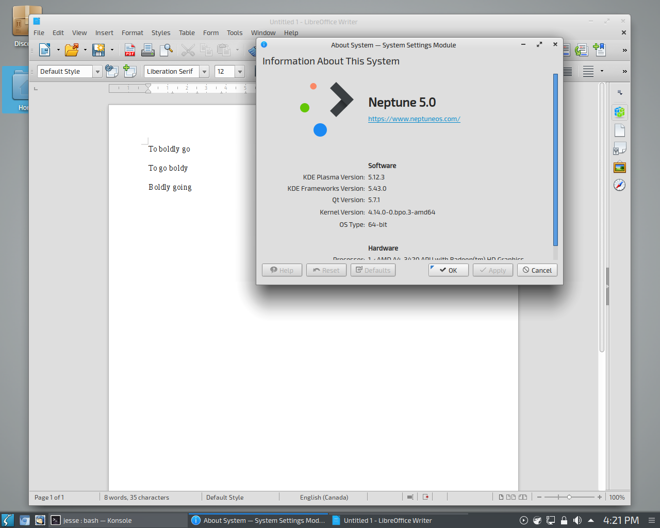Click the document modified indicator in status bar
Viewport: 660px width, 528px height.
pyautogui.click(x=426, y=497)
